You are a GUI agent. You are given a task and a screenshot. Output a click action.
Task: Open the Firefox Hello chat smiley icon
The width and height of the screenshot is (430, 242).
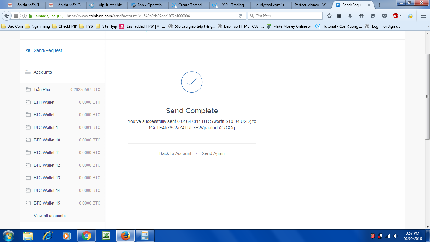373,16
